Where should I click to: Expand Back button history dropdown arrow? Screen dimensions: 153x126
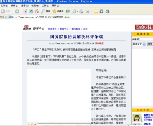coord(12,11)
